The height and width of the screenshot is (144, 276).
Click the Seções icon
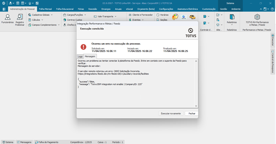[x=158, y=20]
